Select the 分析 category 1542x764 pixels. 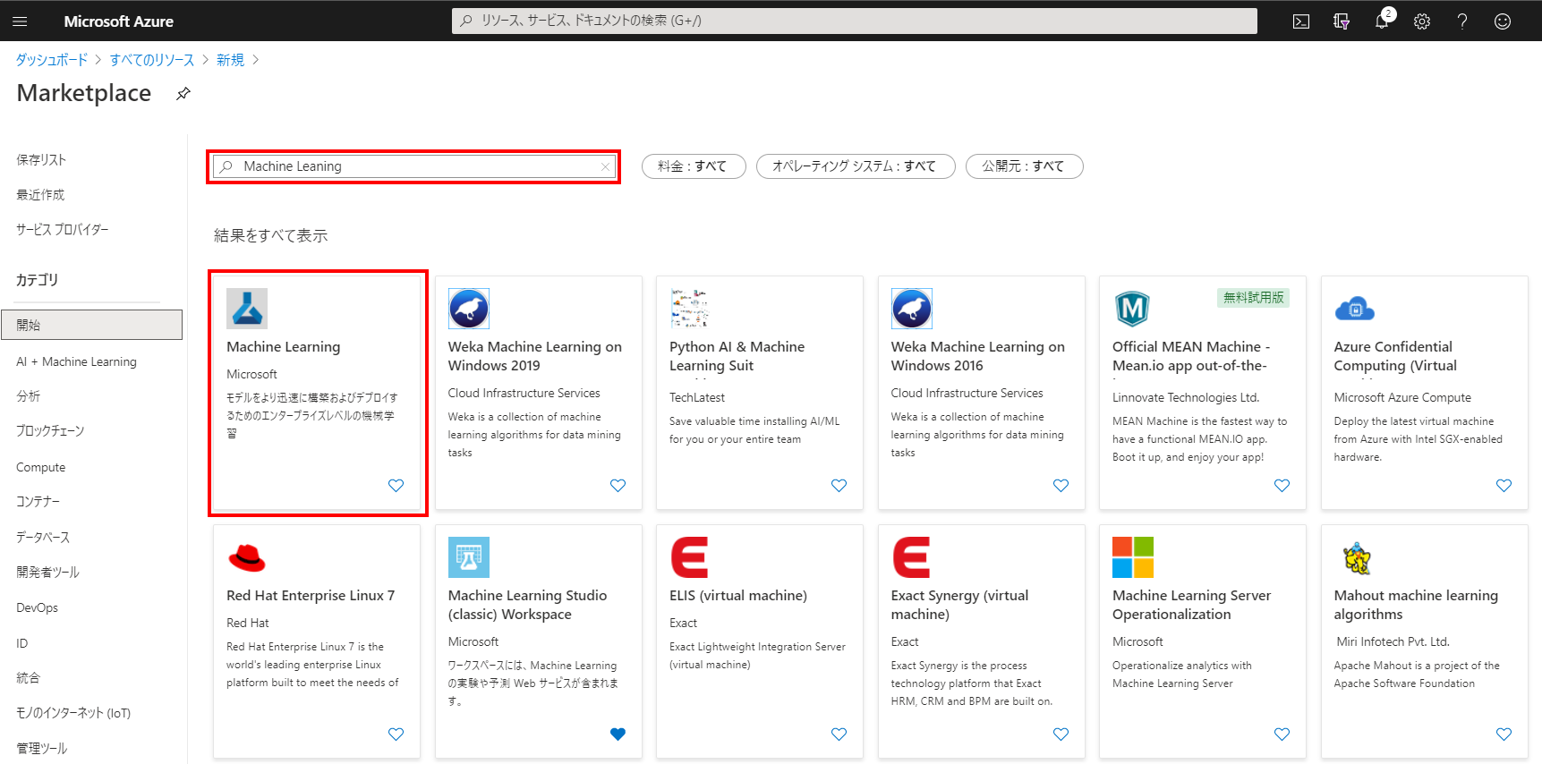(28, 396)
